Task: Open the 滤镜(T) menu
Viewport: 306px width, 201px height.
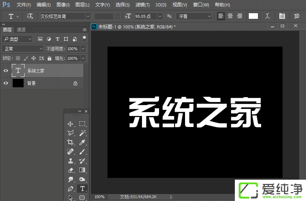Action: (142, 5)
